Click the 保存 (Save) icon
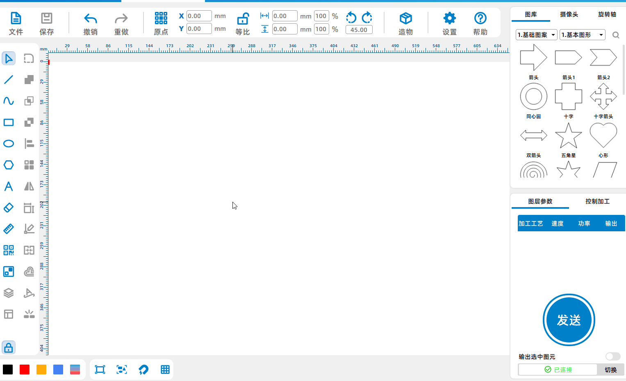Viewport: 626px width, 381px height. 46,18
